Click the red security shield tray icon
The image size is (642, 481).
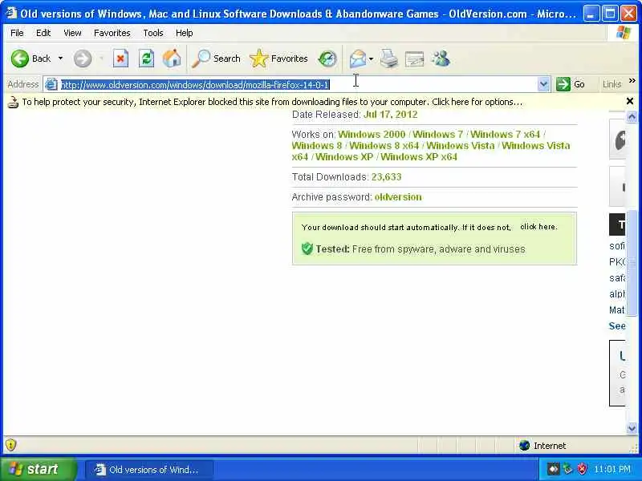coord(582,469)
